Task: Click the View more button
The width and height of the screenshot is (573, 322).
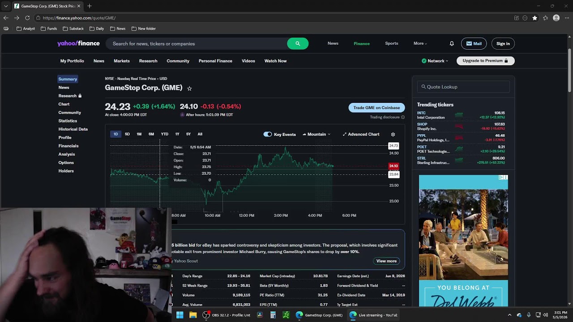Action: [386, 261]
